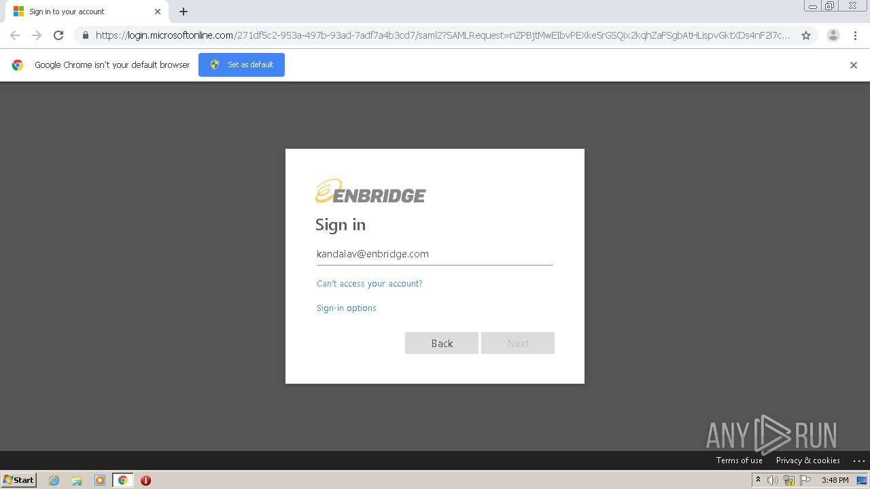870x489 pixels.
Task: Open the "Can't access your account?" link
Action: 370,284
